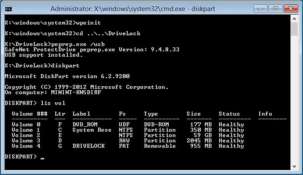Close the Administrator cmd.exe window
This screenshot has width=303, height=175.
(291, 8)
